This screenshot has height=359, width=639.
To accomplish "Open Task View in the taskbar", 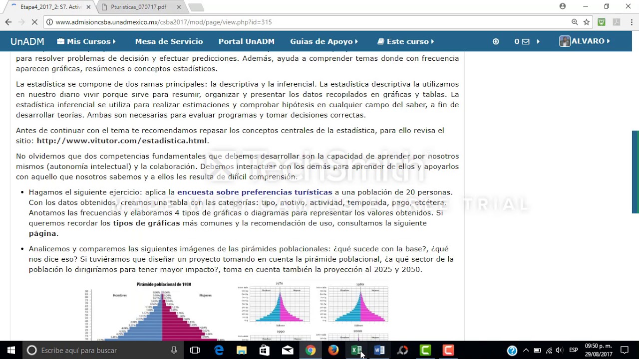I will 195,350.
